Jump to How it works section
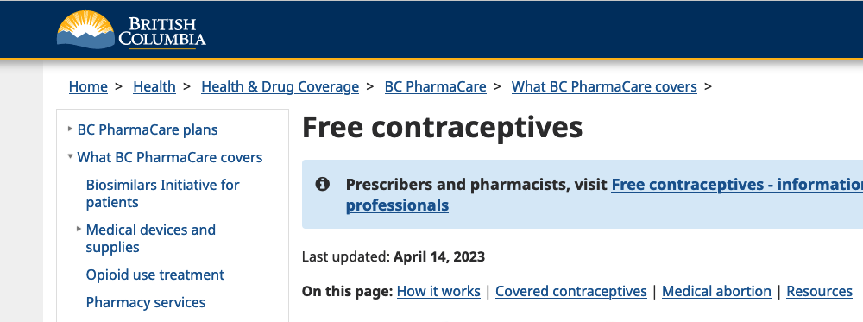863x322 pixels. coord(438,291)
